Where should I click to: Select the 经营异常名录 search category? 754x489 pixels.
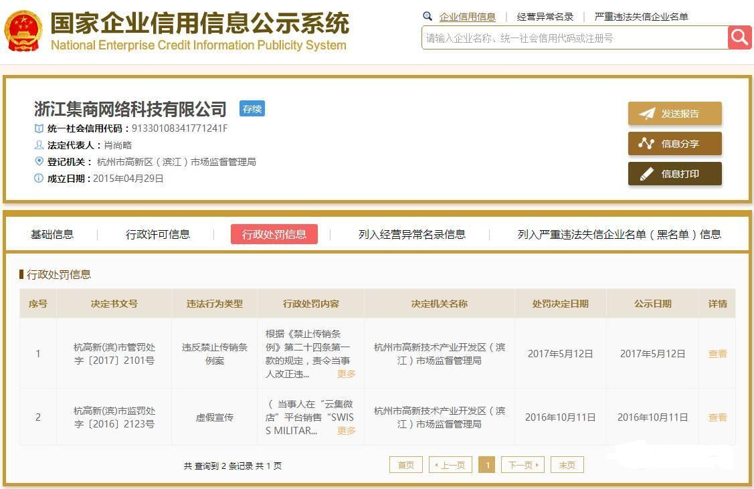(545, 17)
